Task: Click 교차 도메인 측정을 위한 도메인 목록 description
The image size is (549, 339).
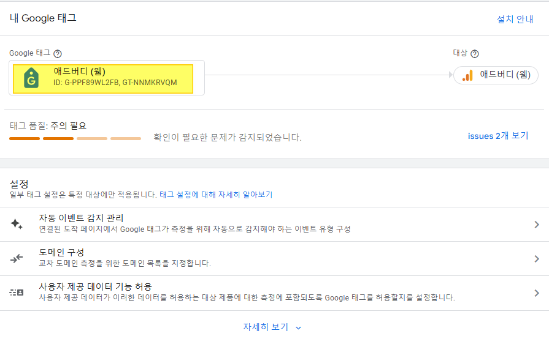Action: coord(125,263)
